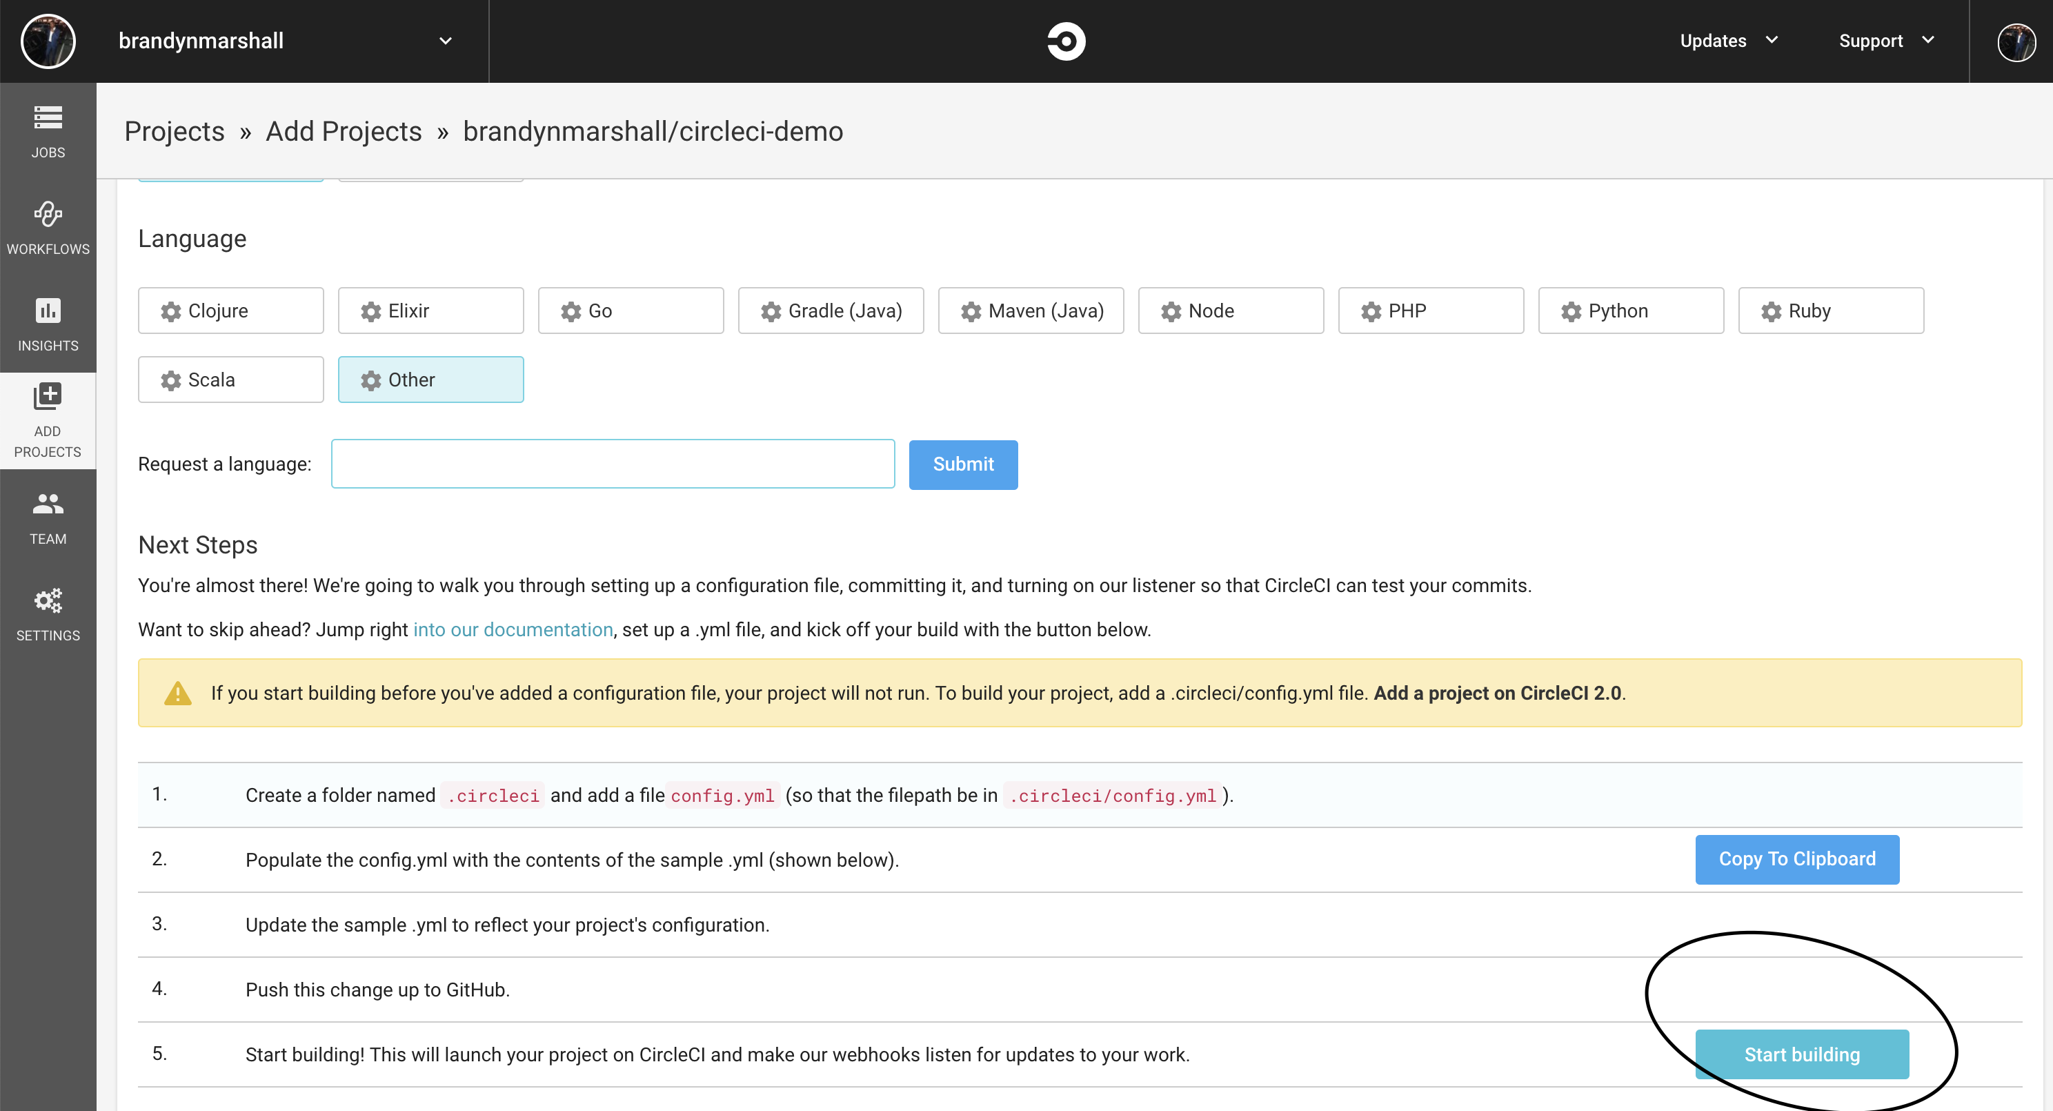The width and height of the screenshot is (2053, 1111).
Task: Select the Other language option
Action: tap(430, 380)
